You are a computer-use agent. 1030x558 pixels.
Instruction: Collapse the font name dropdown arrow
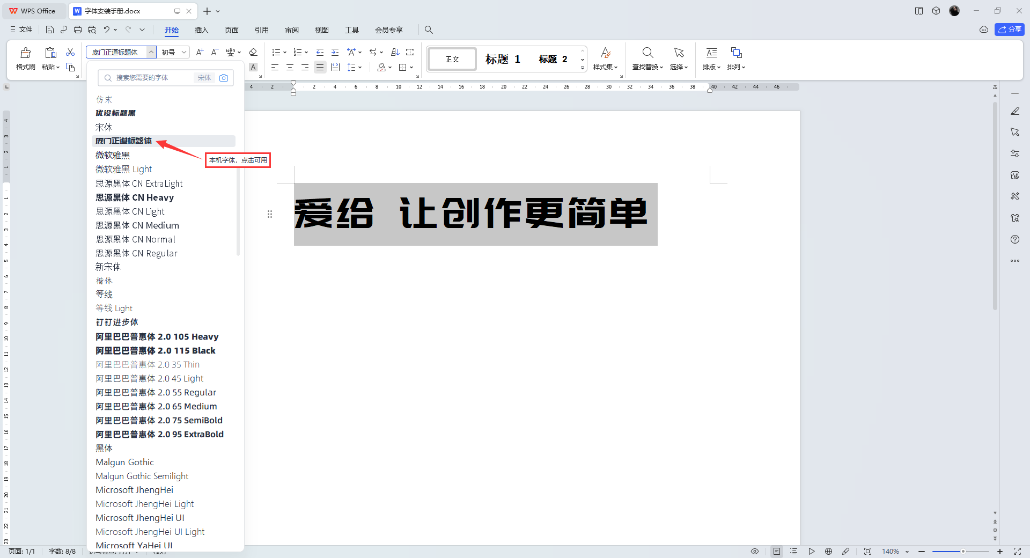click(x=151, y=52)
